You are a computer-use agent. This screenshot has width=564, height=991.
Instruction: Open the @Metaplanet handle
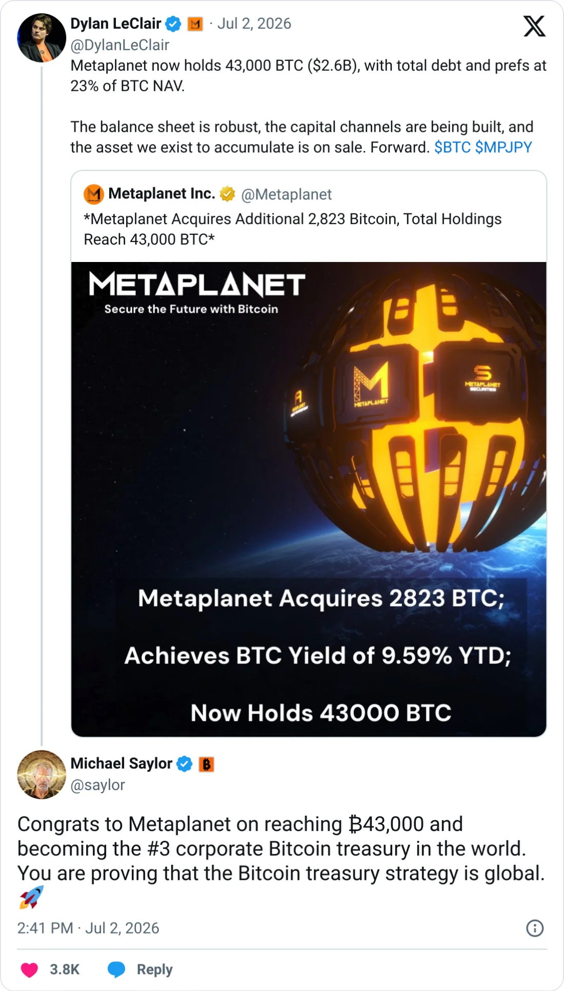(286, 195)
